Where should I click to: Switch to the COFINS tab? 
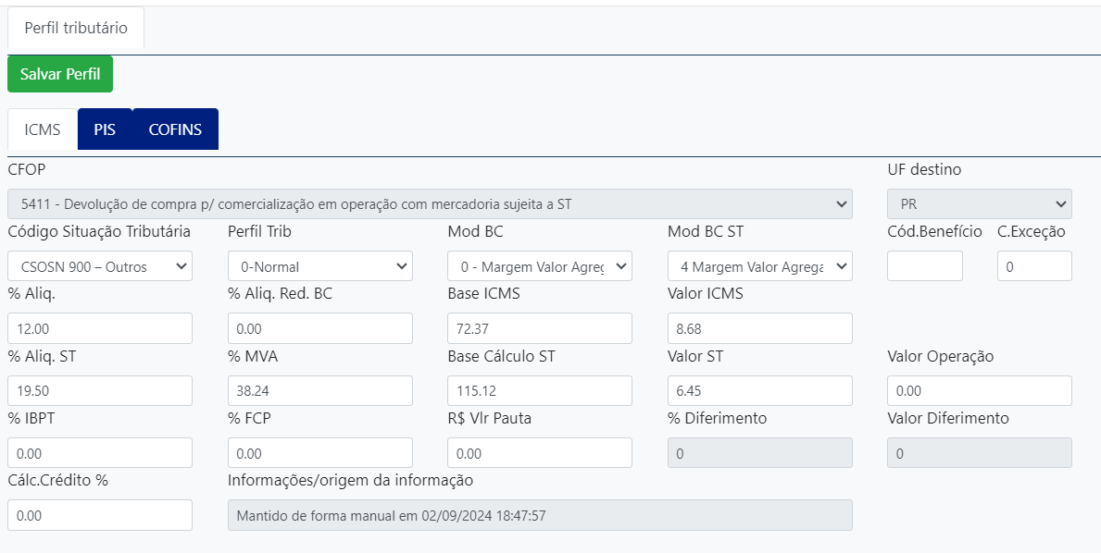point(175,129)
